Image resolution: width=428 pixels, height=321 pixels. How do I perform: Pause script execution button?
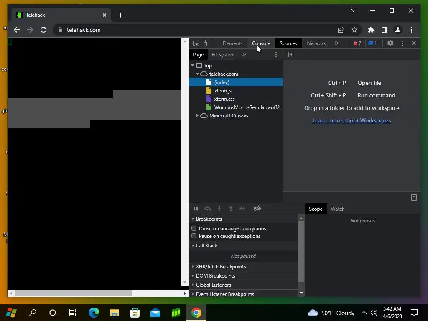[196, 209]
